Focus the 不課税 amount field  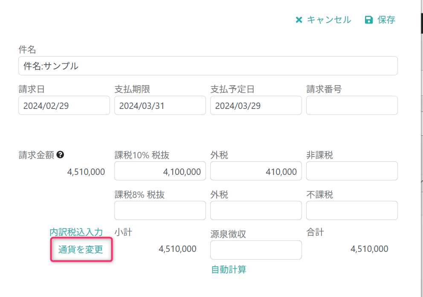click(x=352, y=211)
